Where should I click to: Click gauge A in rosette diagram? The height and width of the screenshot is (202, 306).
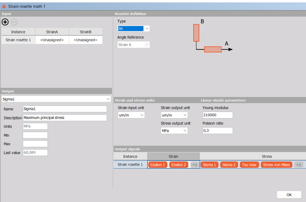pyautogui.click(x=213, y=50)
